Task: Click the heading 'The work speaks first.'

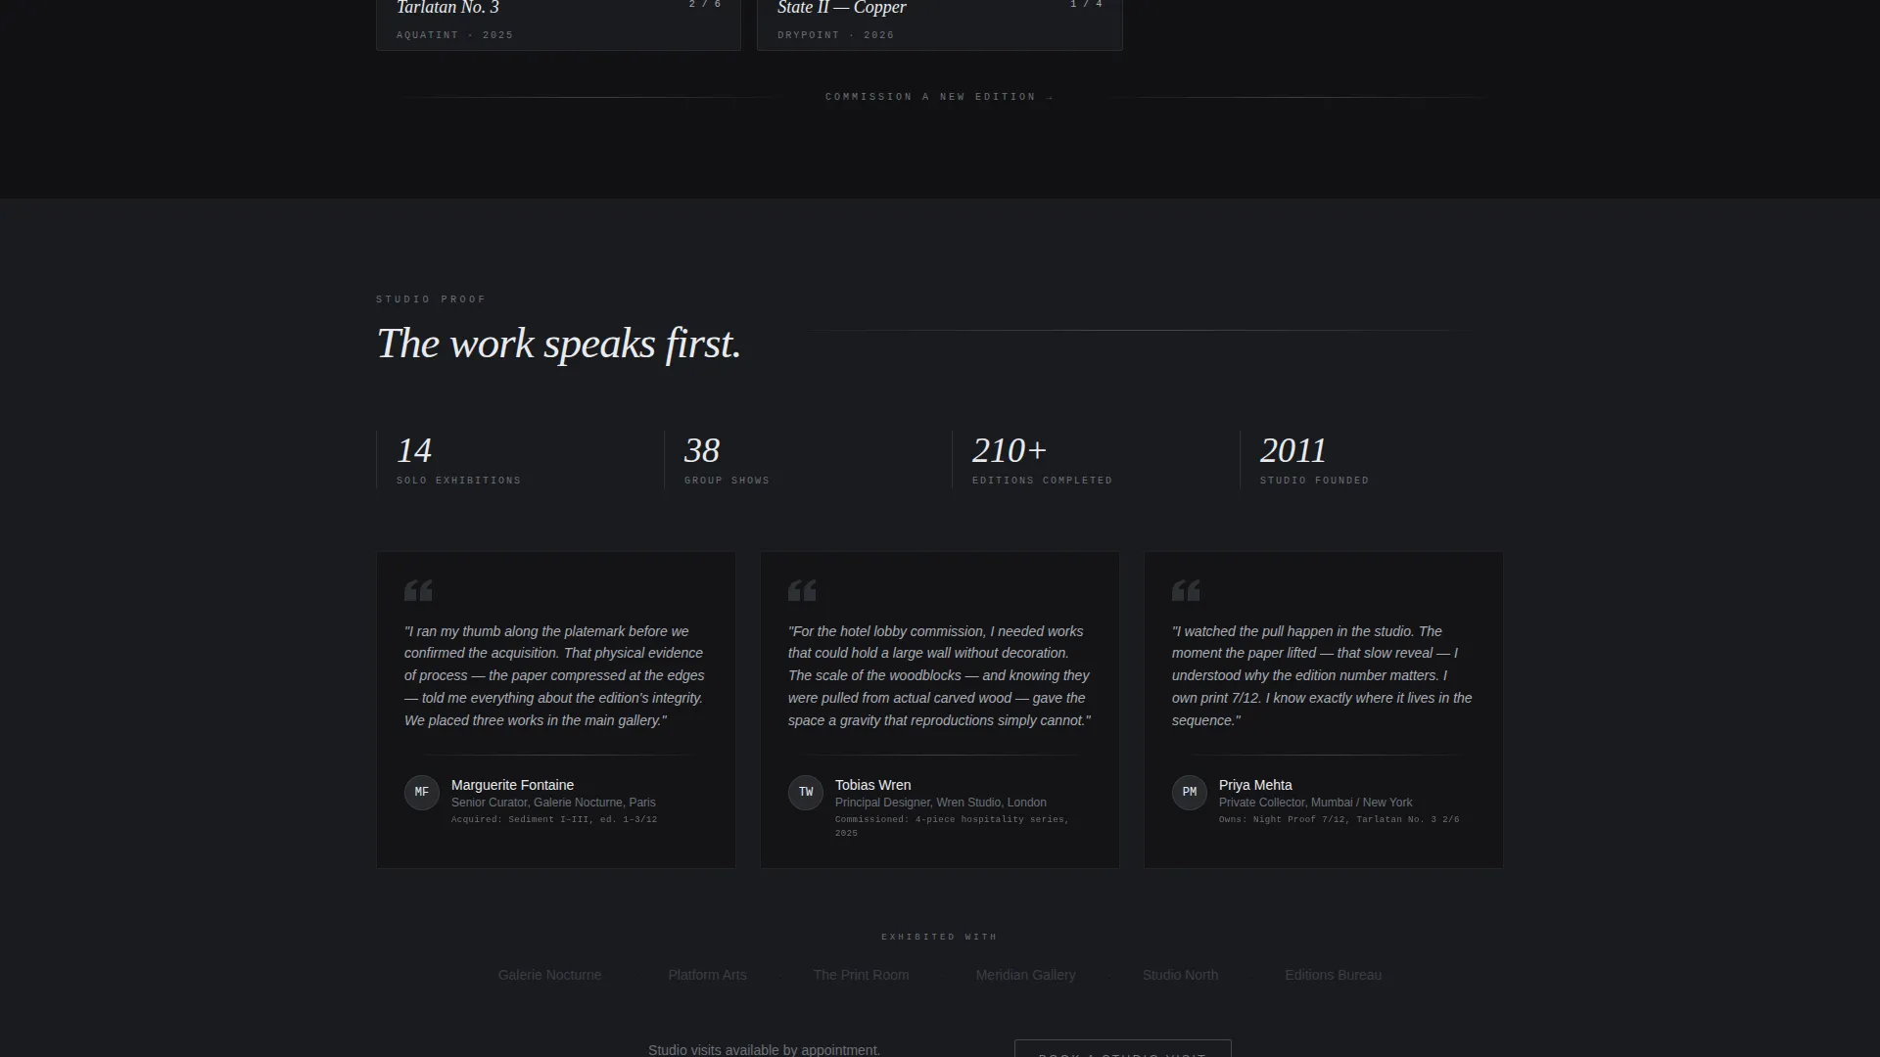Action: (x=559, y=345)
